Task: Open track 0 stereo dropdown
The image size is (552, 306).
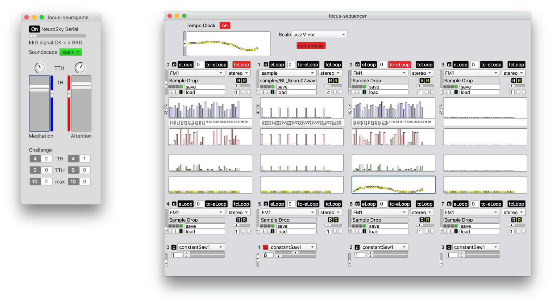Action: coord(239,73)
